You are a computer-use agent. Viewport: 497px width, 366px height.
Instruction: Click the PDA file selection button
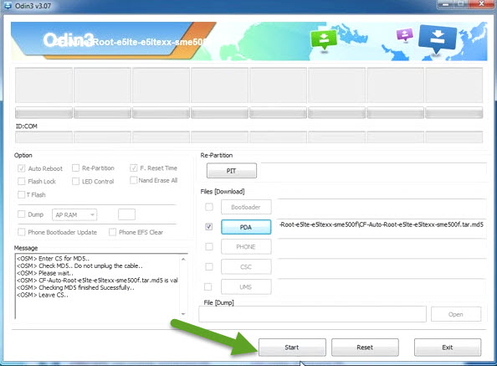click(246, 227)
